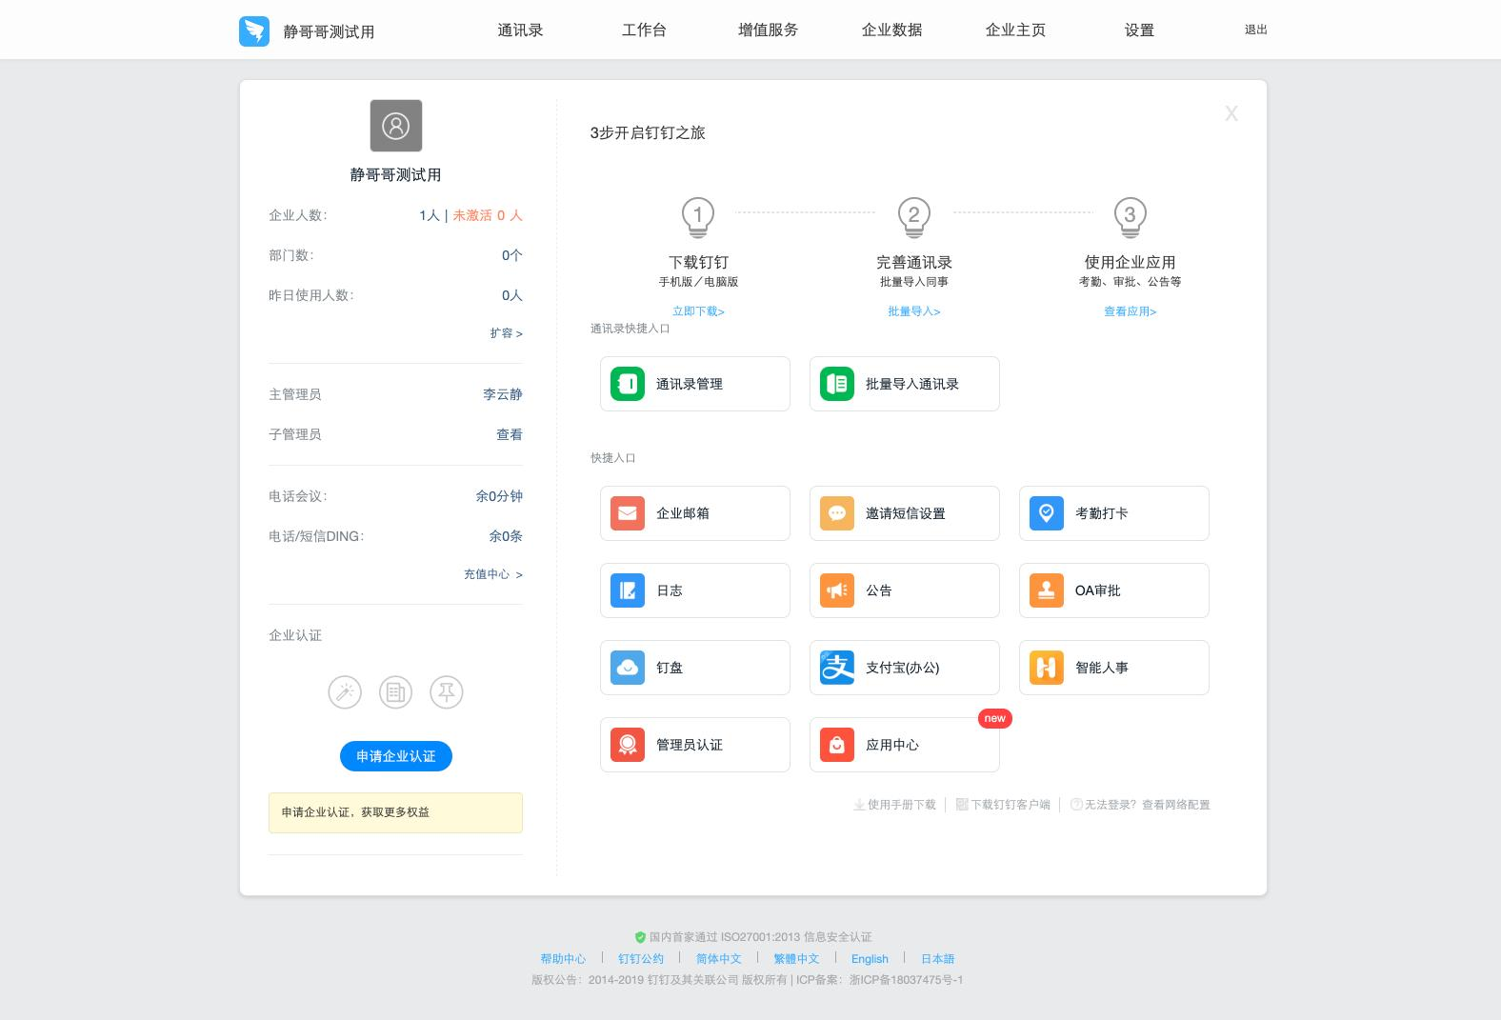Click the green ISO security shield icon
Viewport: 1501px width, 1020px height.
[640, 937]
